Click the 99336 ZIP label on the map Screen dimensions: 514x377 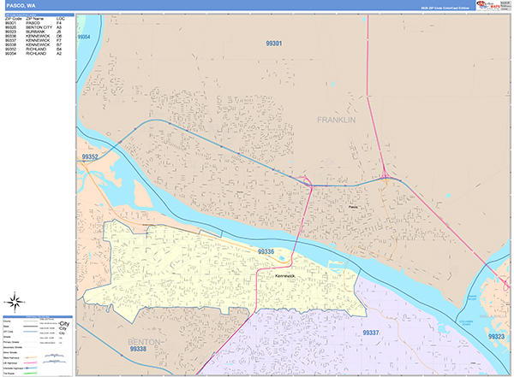click(x=266, y=251)
